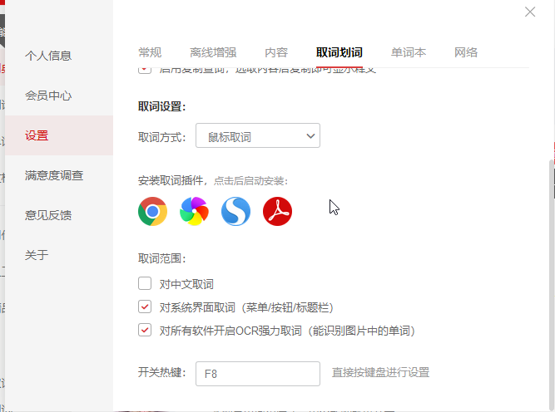The width and height of the screenshot is (555, 412).
Task: Select the 取词划词 tab
Action: (x=339, y=52)
